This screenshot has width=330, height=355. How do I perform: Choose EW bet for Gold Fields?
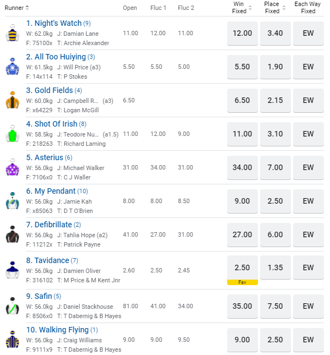pyautogui.click(x=308, y=100)
